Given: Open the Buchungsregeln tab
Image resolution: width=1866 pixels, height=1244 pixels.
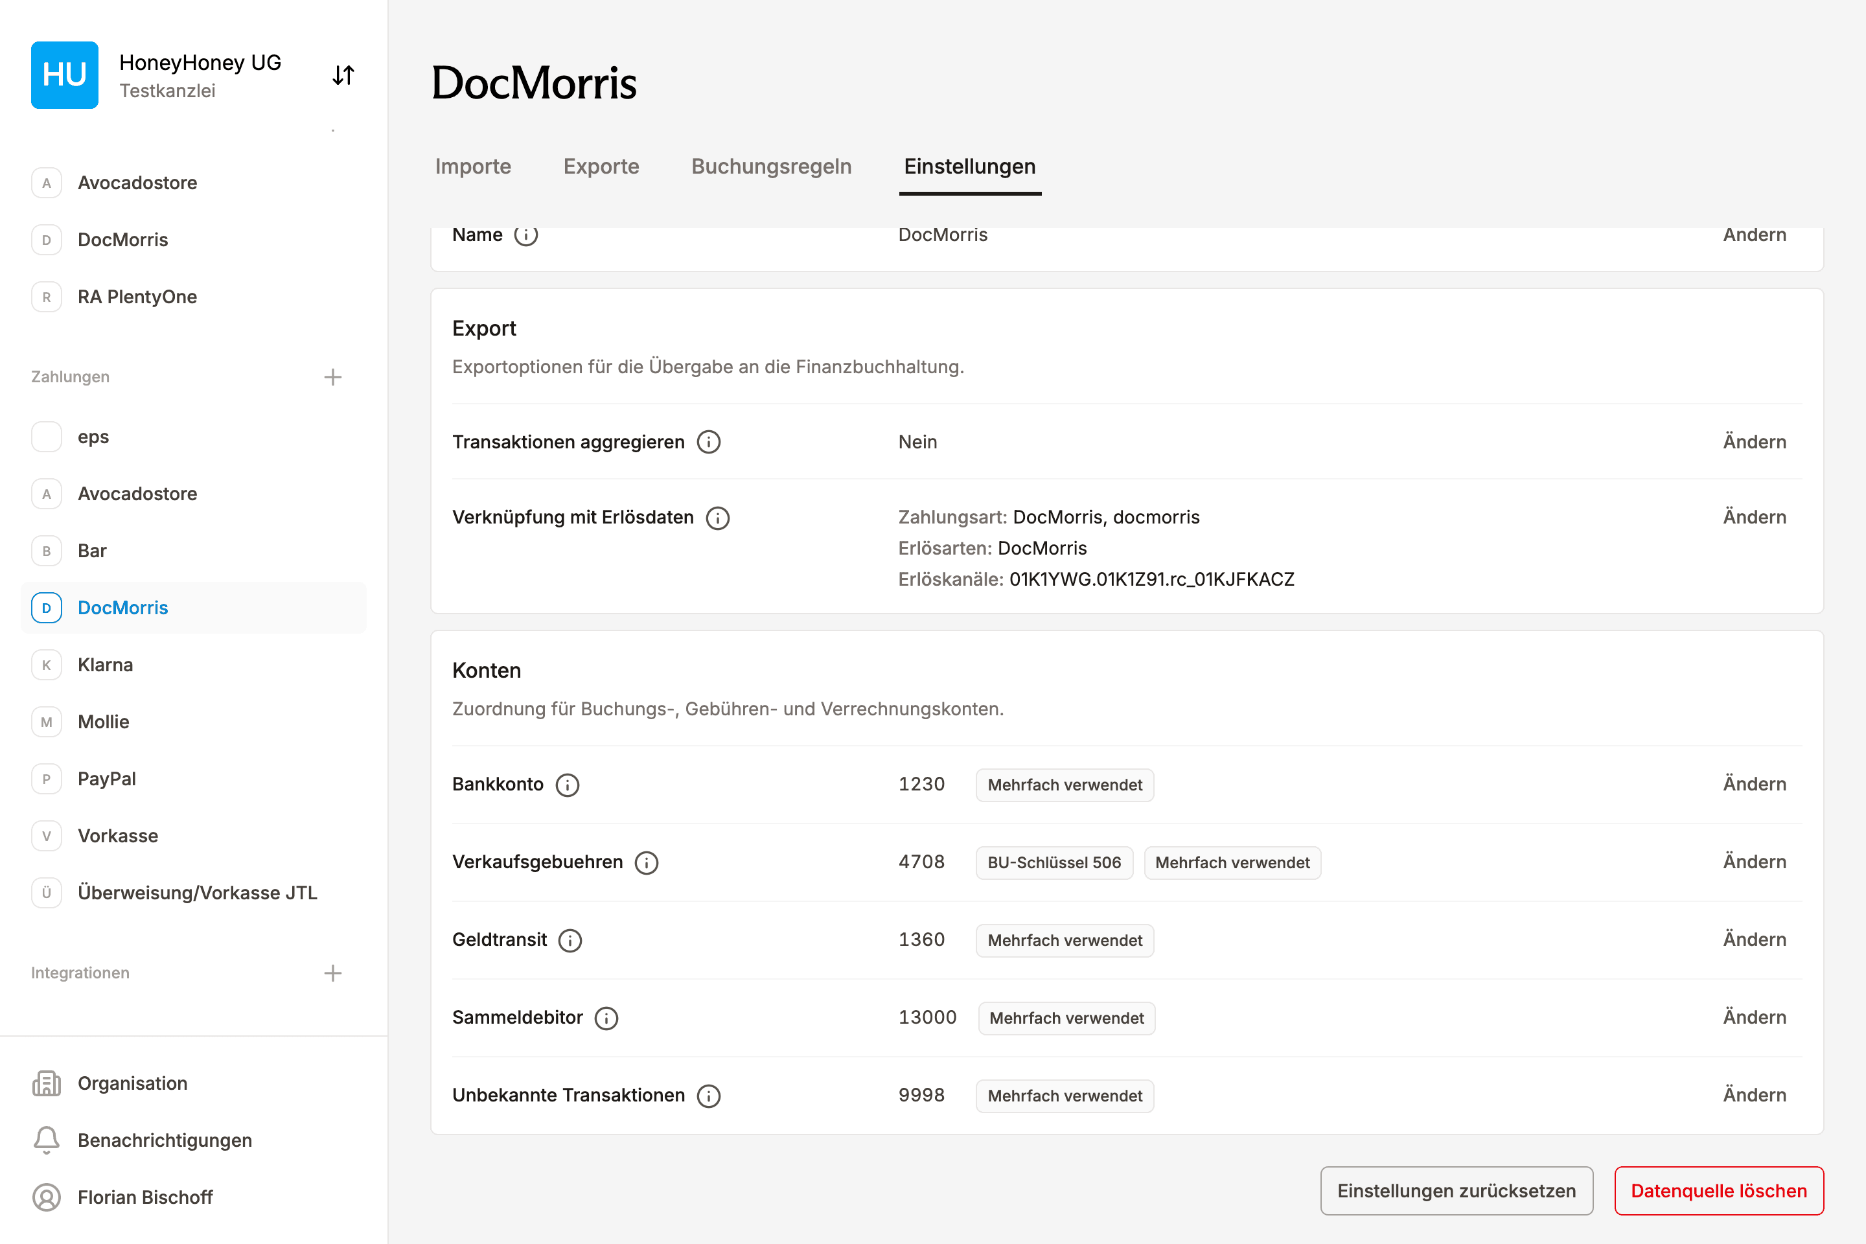Looking at the screenshot, I should pyautogui.click(x=771, y=167).
